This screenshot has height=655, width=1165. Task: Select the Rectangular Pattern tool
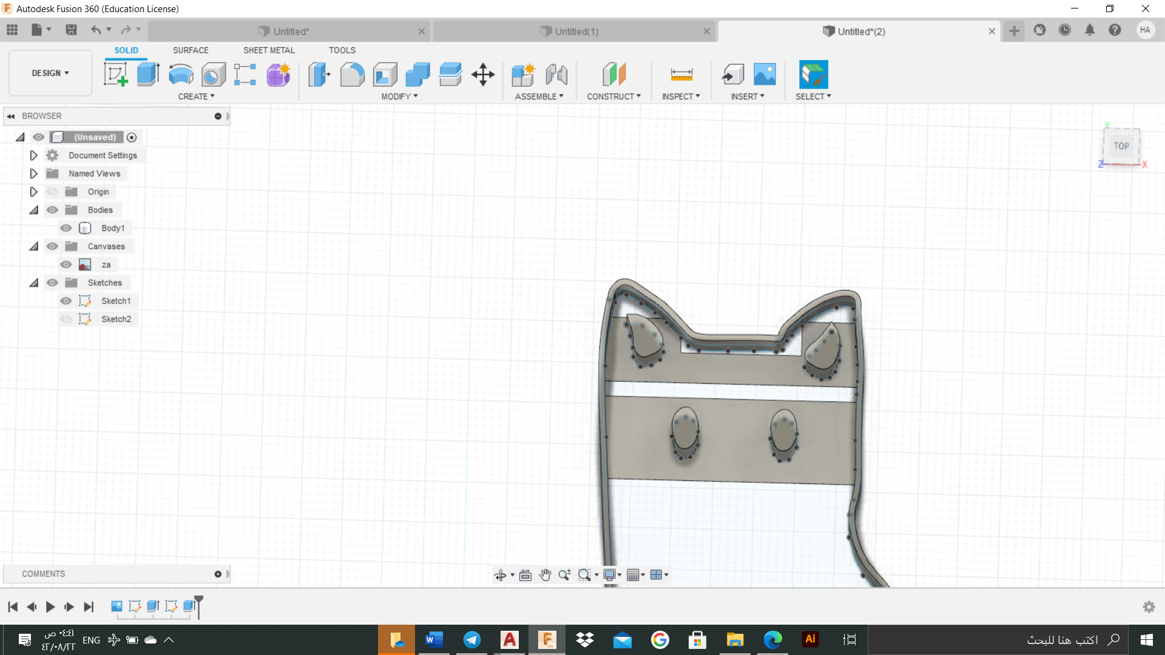245,75
